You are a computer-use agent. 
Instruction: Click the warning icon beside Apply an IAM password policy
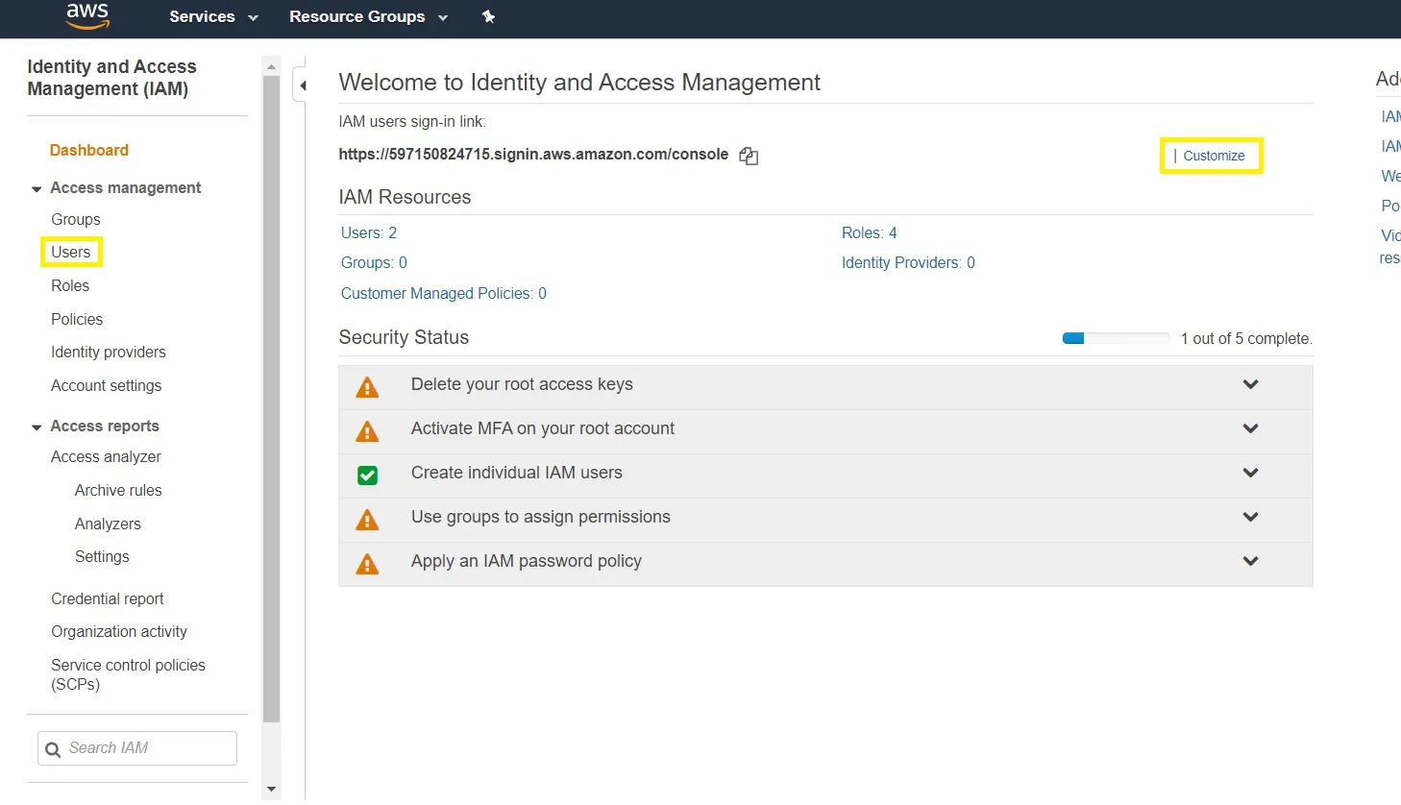pos(367,564)
